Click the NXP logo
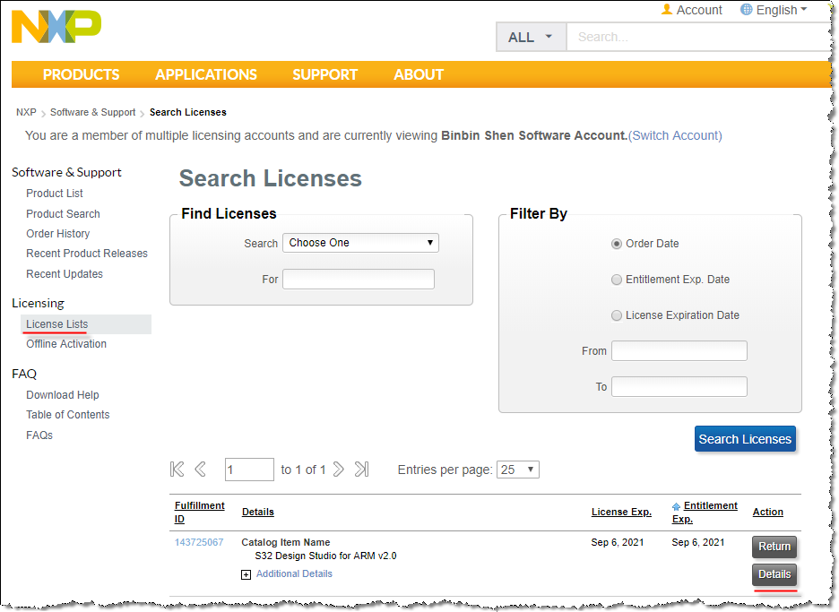The height and width of the screenshot is (612, 839). [56, 26]
